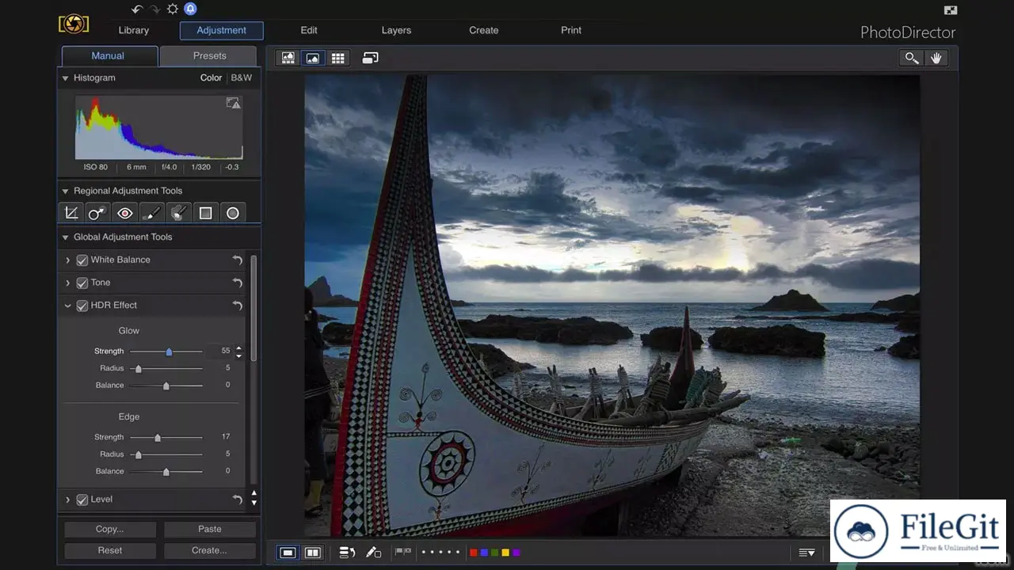Click the Paste button
1014x570 pixels.
tap(210, 529)
